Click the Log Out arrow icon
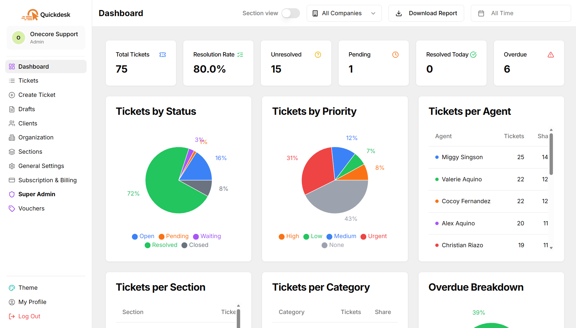576x328 pixels. pyautogui.click(x=12, y=316)
